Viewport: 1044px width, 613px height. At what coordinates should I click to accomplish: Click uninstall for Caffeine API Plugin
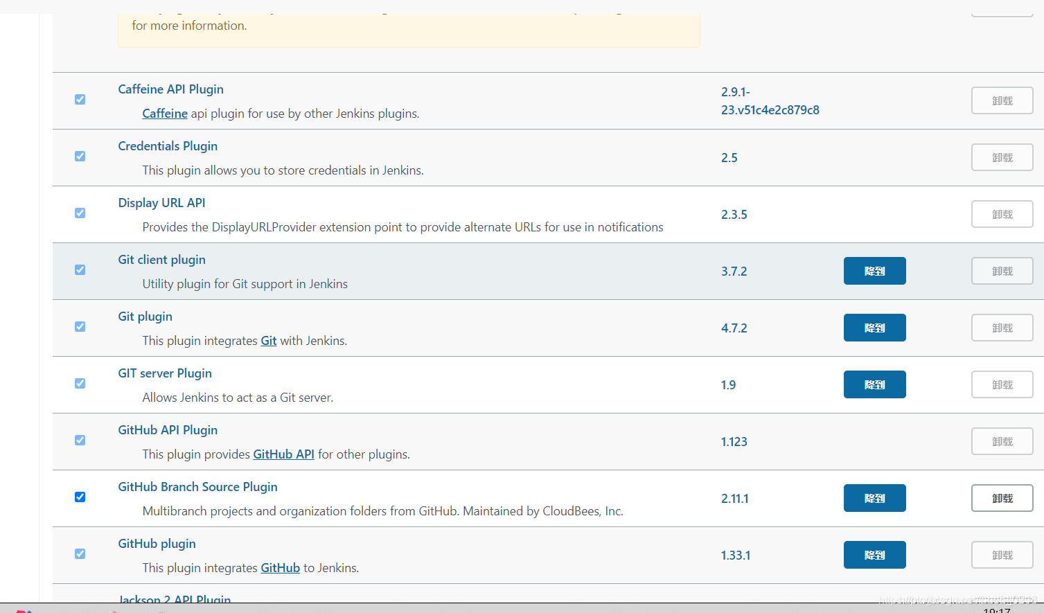tap(1002, 100)
